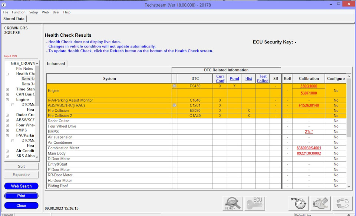
Task: Expand the Four Wheel tree node
Action: click(x=7, y=125)
